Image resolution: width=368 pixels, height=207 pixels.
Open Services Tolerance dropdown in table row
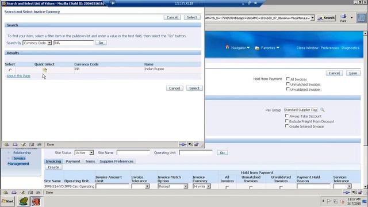tap(343, 186)
